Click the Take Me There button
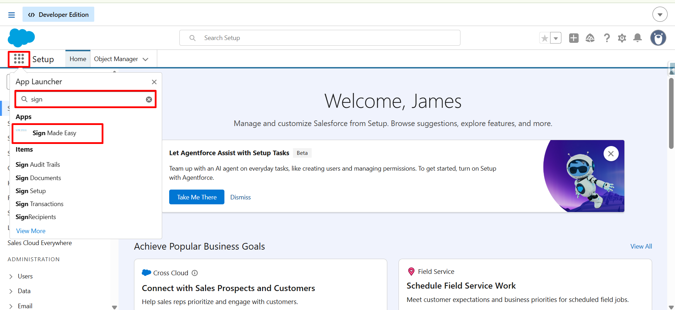The height and width of the screenshot is (310, 675). point(197,197)
